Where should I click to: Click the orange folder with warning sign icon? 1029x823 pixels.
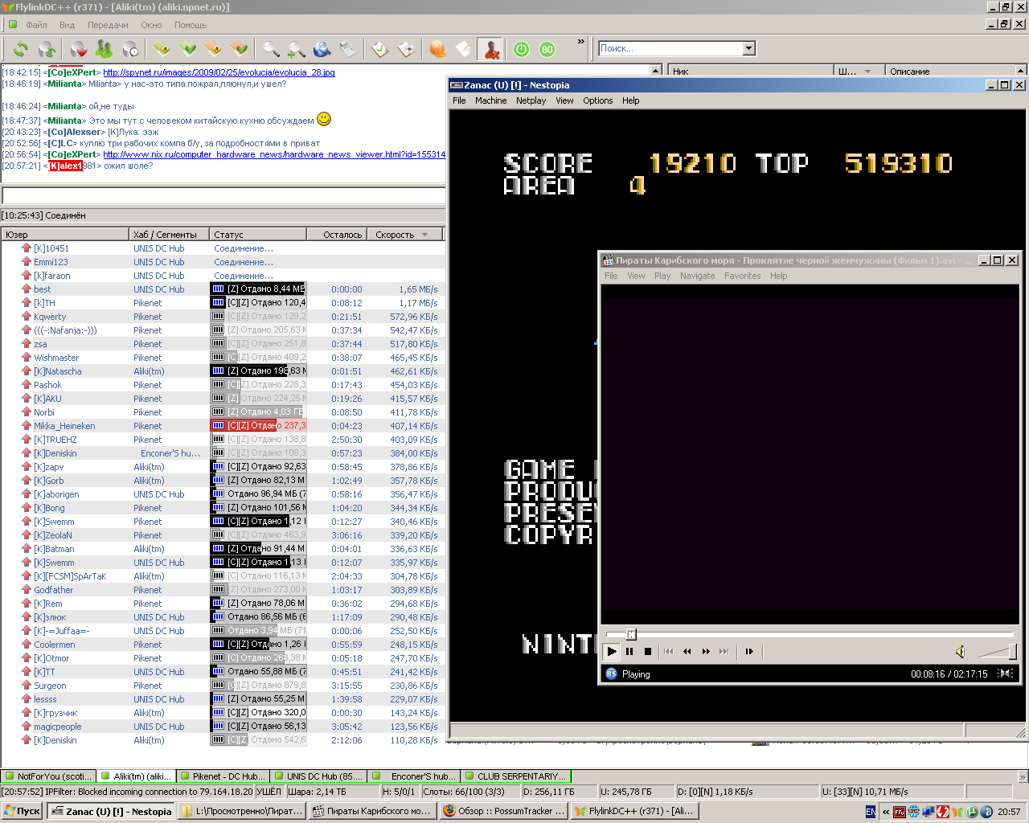[x=213, y=50]
